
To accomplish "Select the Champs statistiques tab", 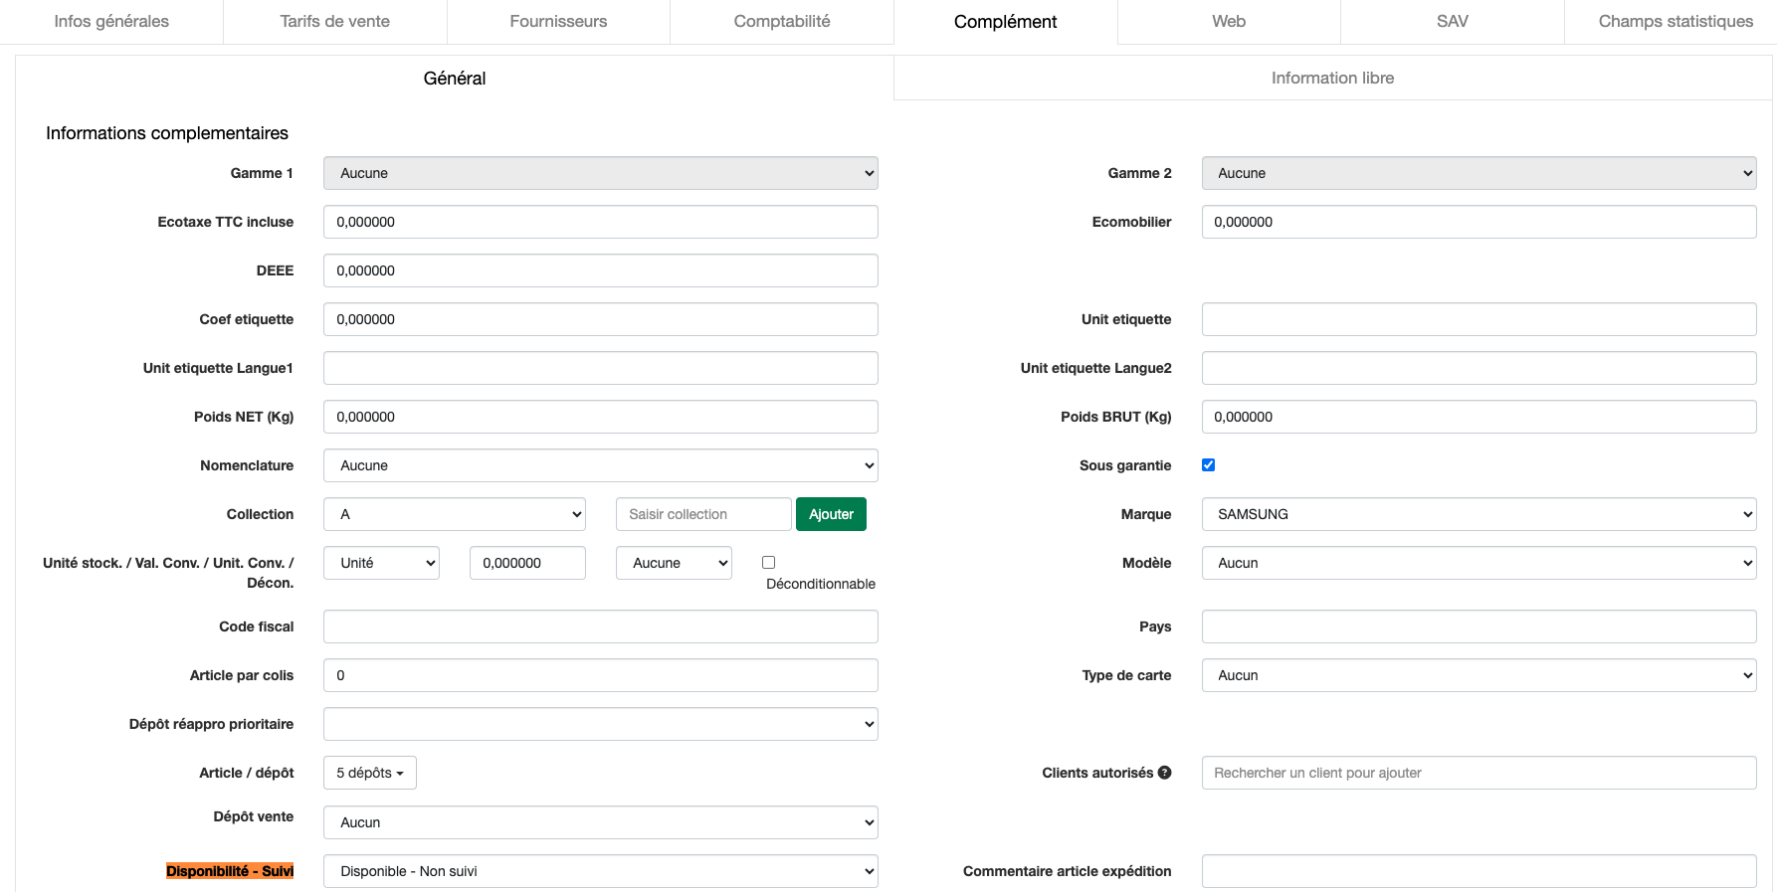I will [x=1675, y=22].
